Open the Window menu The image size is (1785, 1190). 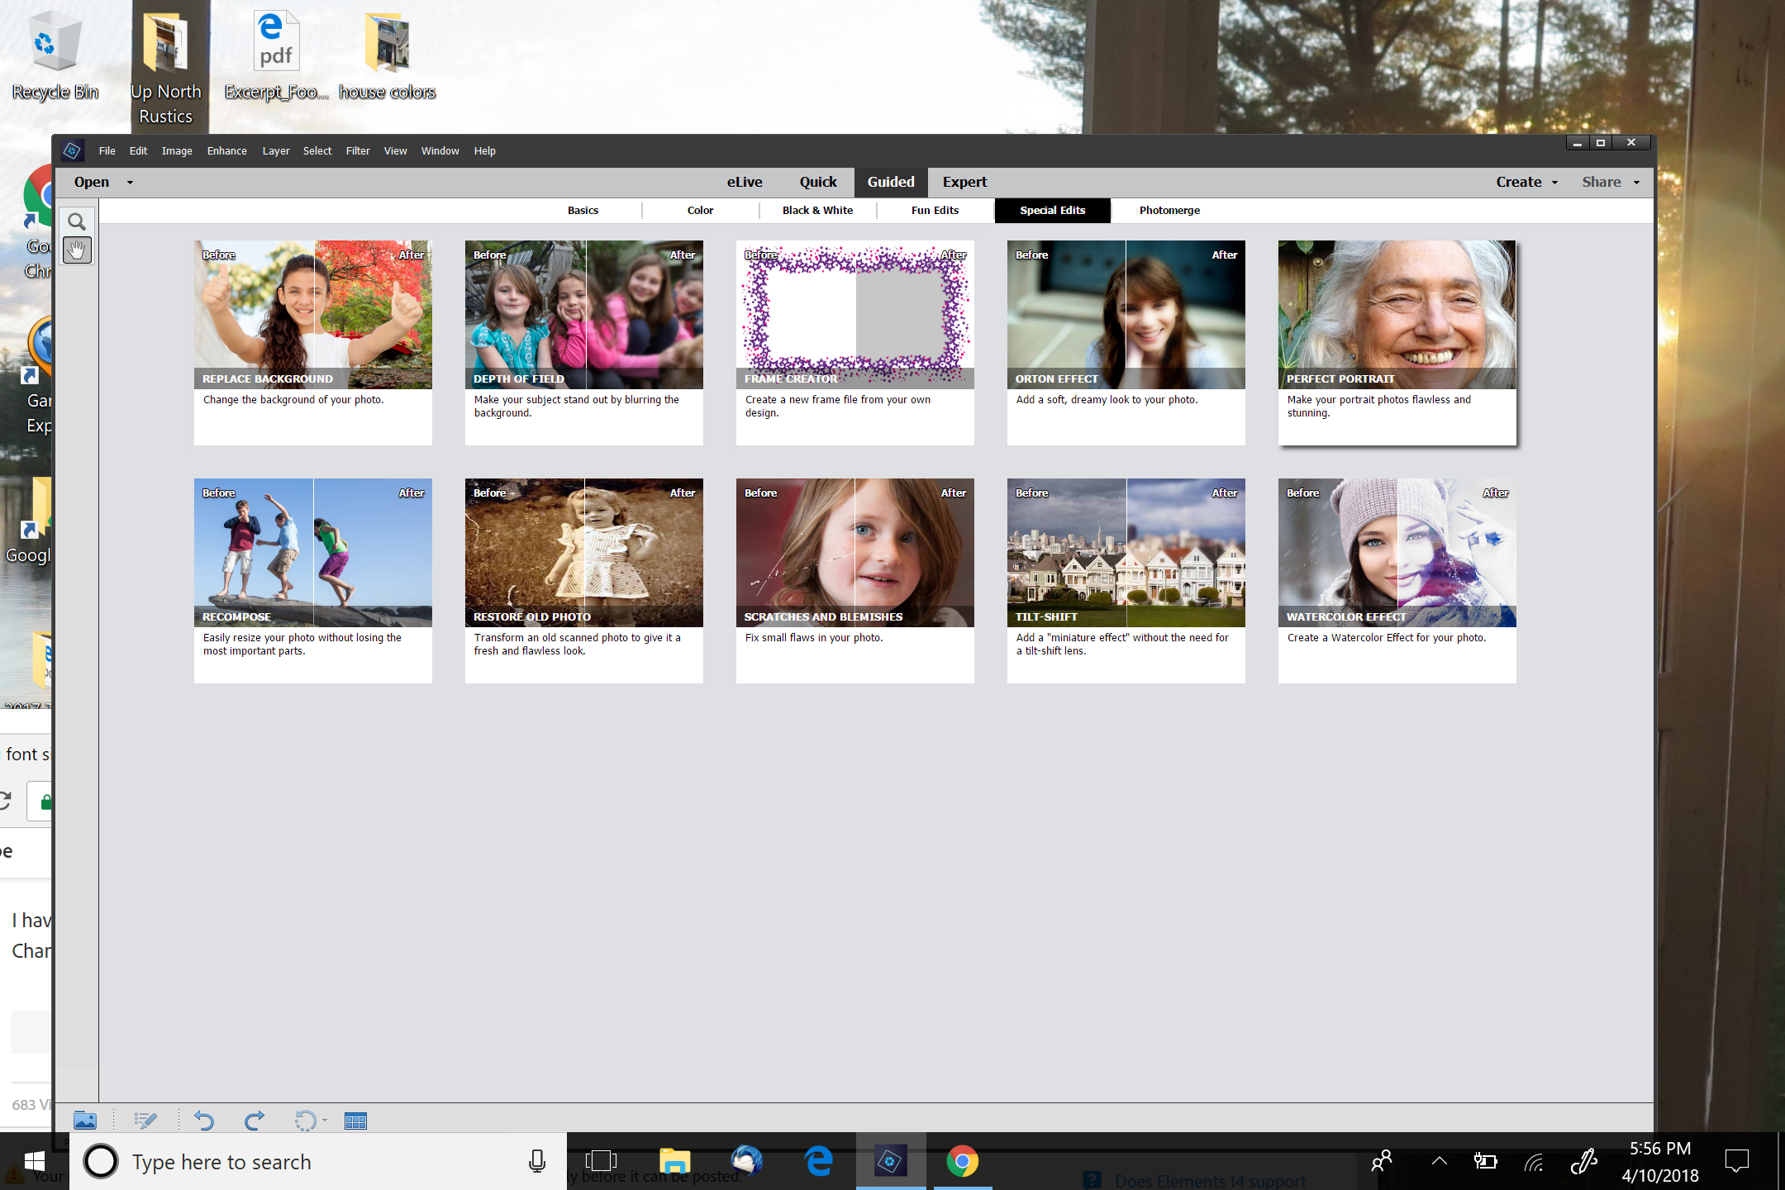pos(440,150)
